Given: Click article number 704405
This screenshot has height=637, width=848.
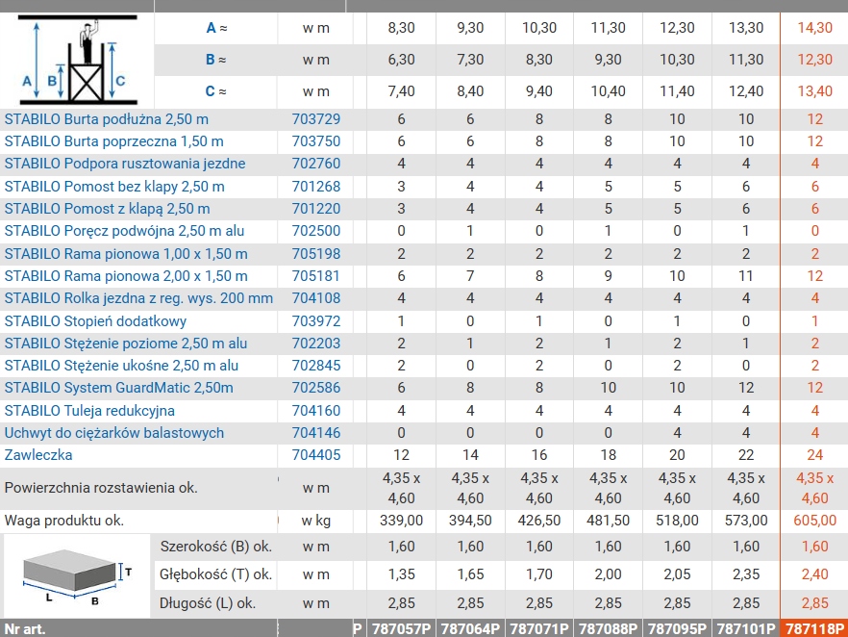Looking at the screenshot, I should tap(316, 454).
